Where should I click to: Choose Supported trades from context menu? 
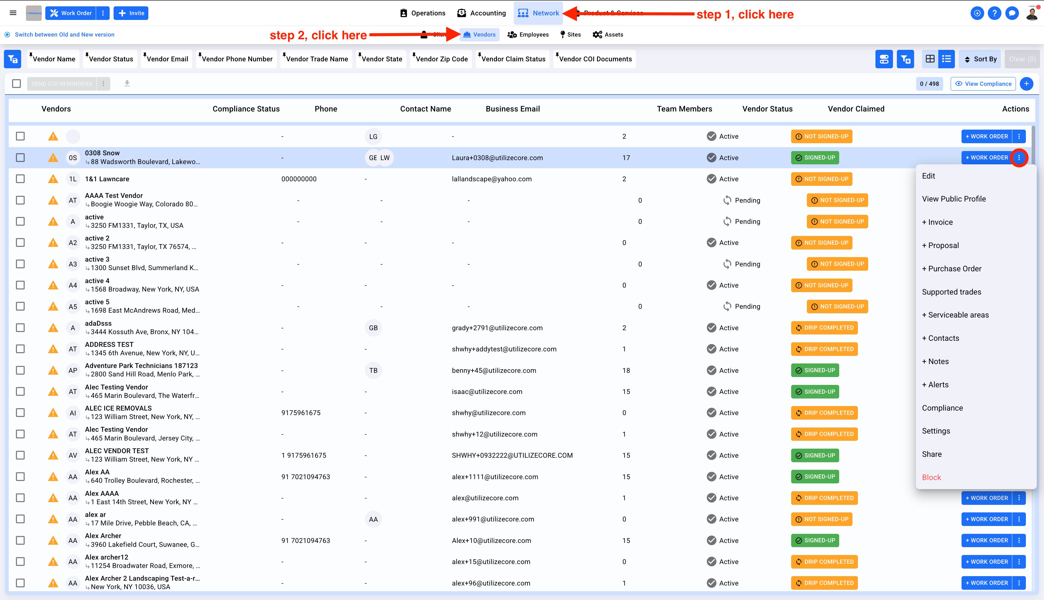click(951, 292)
